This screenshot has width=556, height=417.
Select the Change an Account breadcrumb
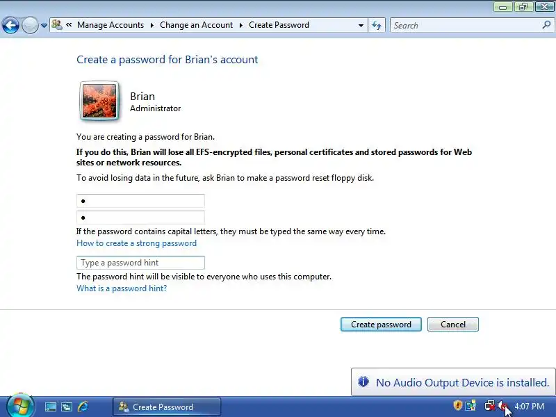tap(196, 25)
